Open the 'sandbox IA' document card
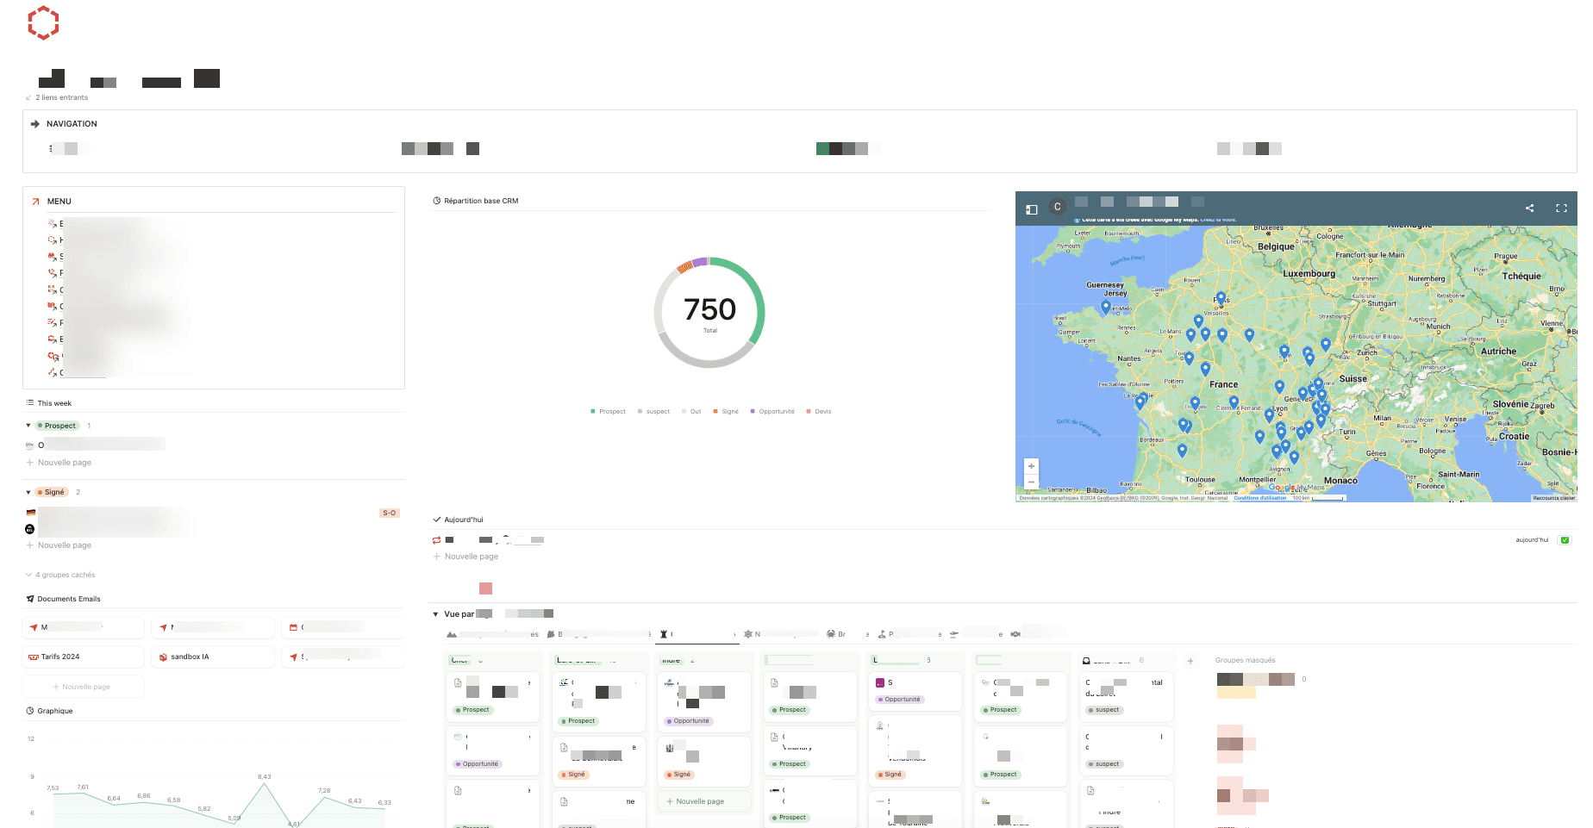 tap(213, 657)
